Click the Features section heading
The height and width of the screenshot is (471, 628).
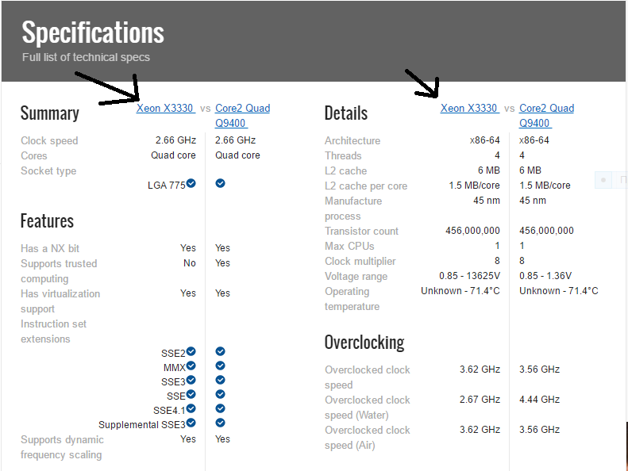tap(48, 221)
